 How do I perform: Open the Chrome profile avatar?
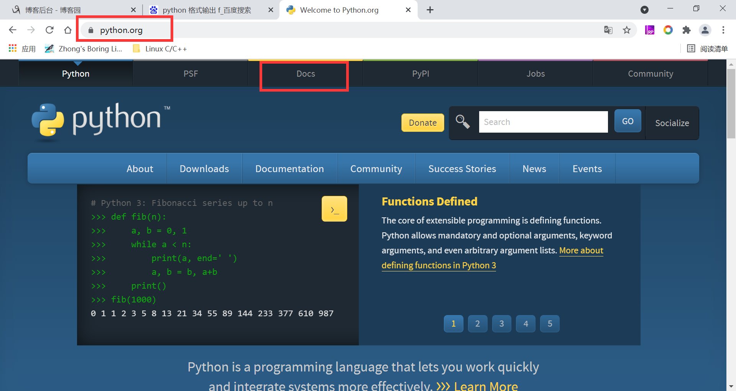coord(705,30)
